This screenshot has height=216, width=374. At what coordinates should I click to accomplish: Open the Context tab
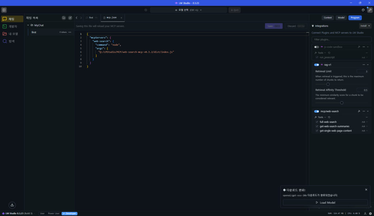(x=328, y=18)
